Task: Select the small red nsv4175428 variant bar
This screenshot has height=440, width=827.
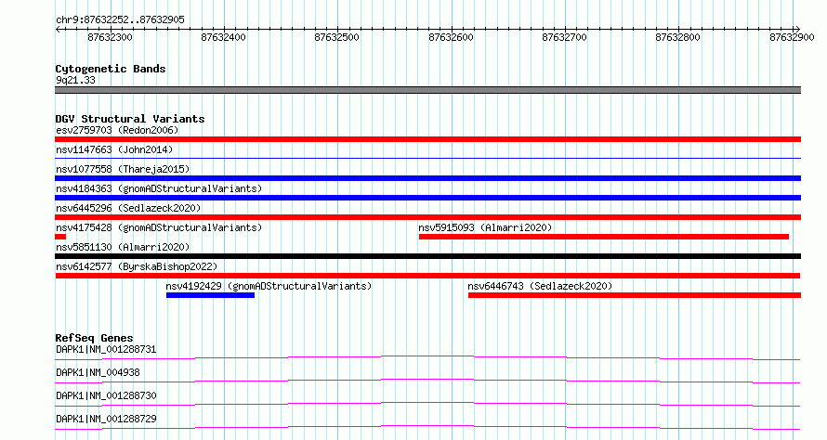Action: coord(60,237)
